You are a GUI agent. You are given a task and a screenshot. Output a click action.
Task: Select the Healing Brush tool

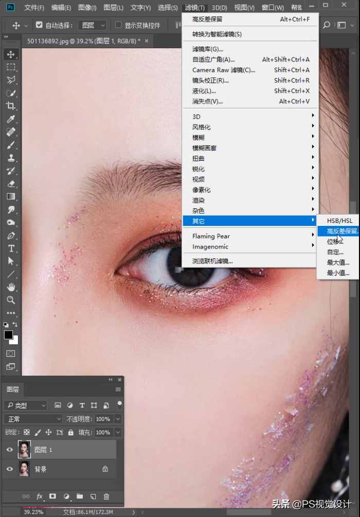11,132
